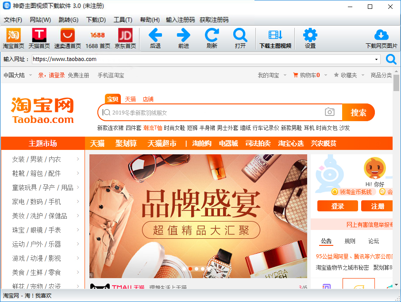
Task: Open 聚划算 in orange nav bar
Action: pyautogui.click(x=126, y=143)
